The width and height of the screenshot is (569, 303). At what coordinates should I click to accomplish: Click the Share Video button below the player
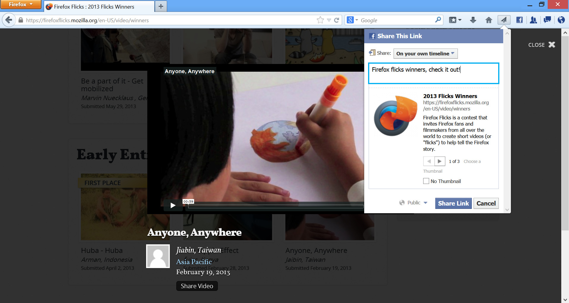pos(197,286)
